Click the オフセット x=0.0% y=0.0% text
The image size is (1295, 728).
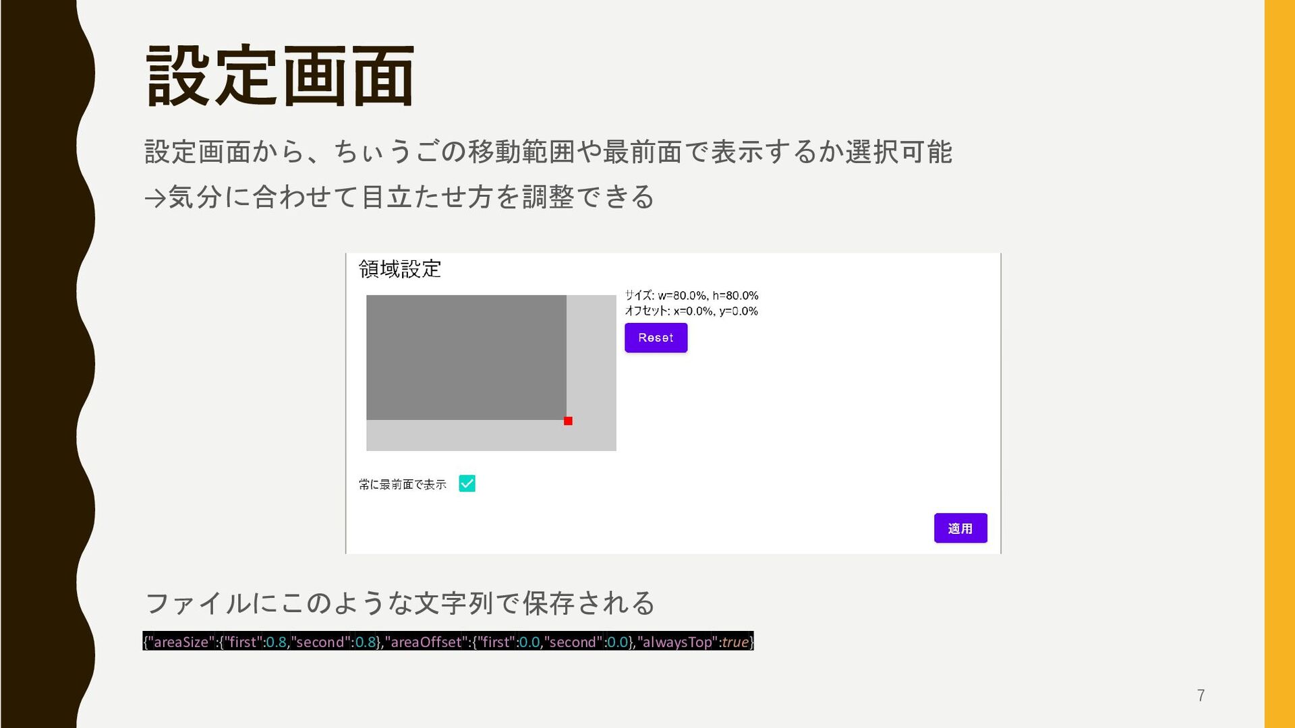click(x=691, y=311)
